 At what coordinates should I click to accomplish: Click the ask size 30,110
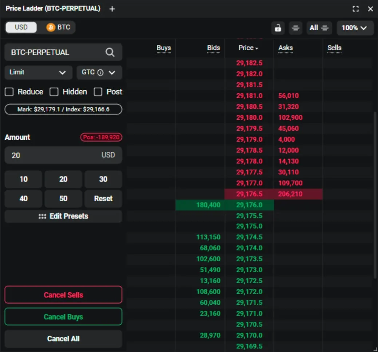point(289,172)
